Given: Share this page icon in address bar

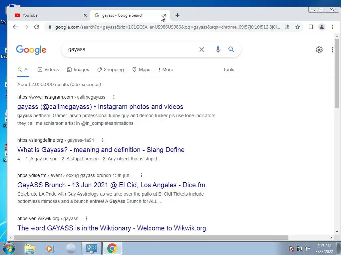Looking at the screenshot, I should pos(287,27).
